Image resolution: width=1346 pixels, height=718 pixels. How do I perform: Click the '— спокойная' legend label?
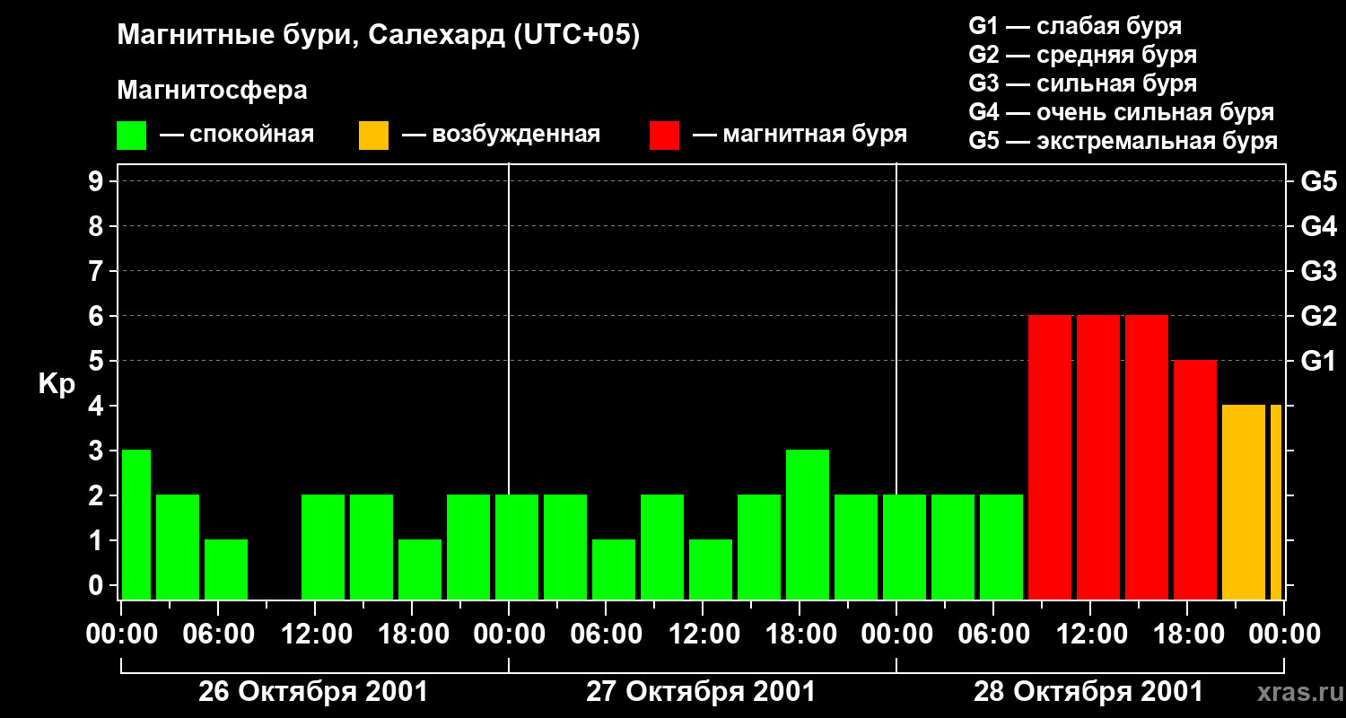pyautogui.click(x=237, y=136)
